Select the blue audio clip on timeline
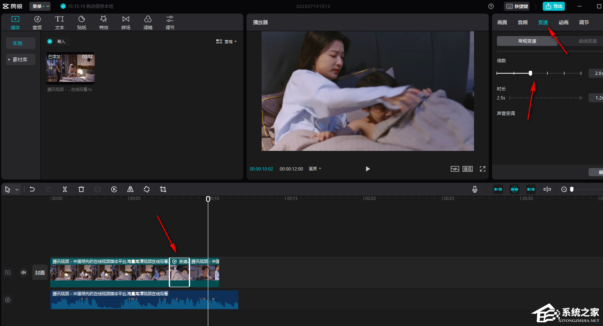603x326 pixels. coord(144,300)
